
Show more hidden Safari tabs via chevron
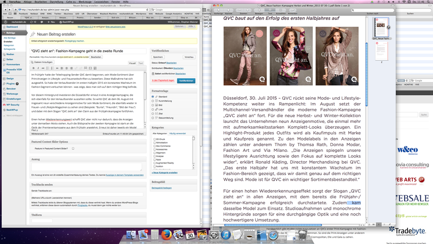(x=196, y=18)
